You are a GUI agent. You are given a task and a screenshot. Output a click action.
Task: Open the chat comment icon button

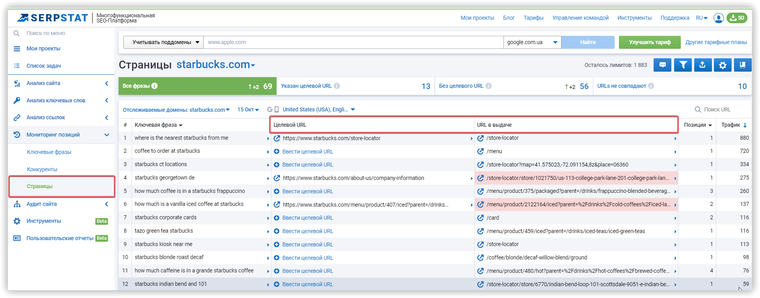(x=663, y=65)
